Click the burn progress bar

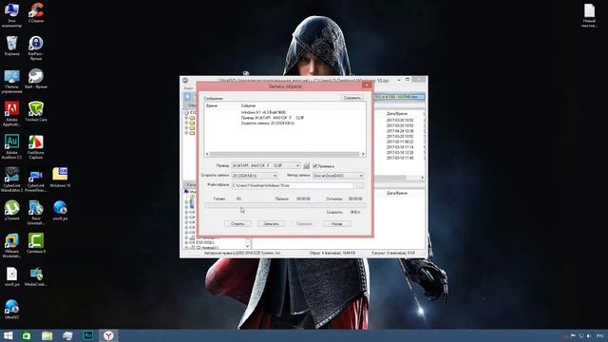285,205
